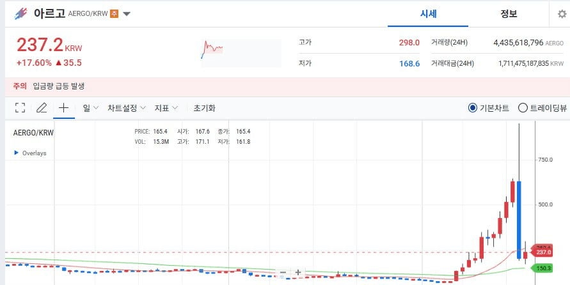Select the 기본차트 radio button
Image resolution: width=570 pixels, height=285 pixels.
[472, 108]
